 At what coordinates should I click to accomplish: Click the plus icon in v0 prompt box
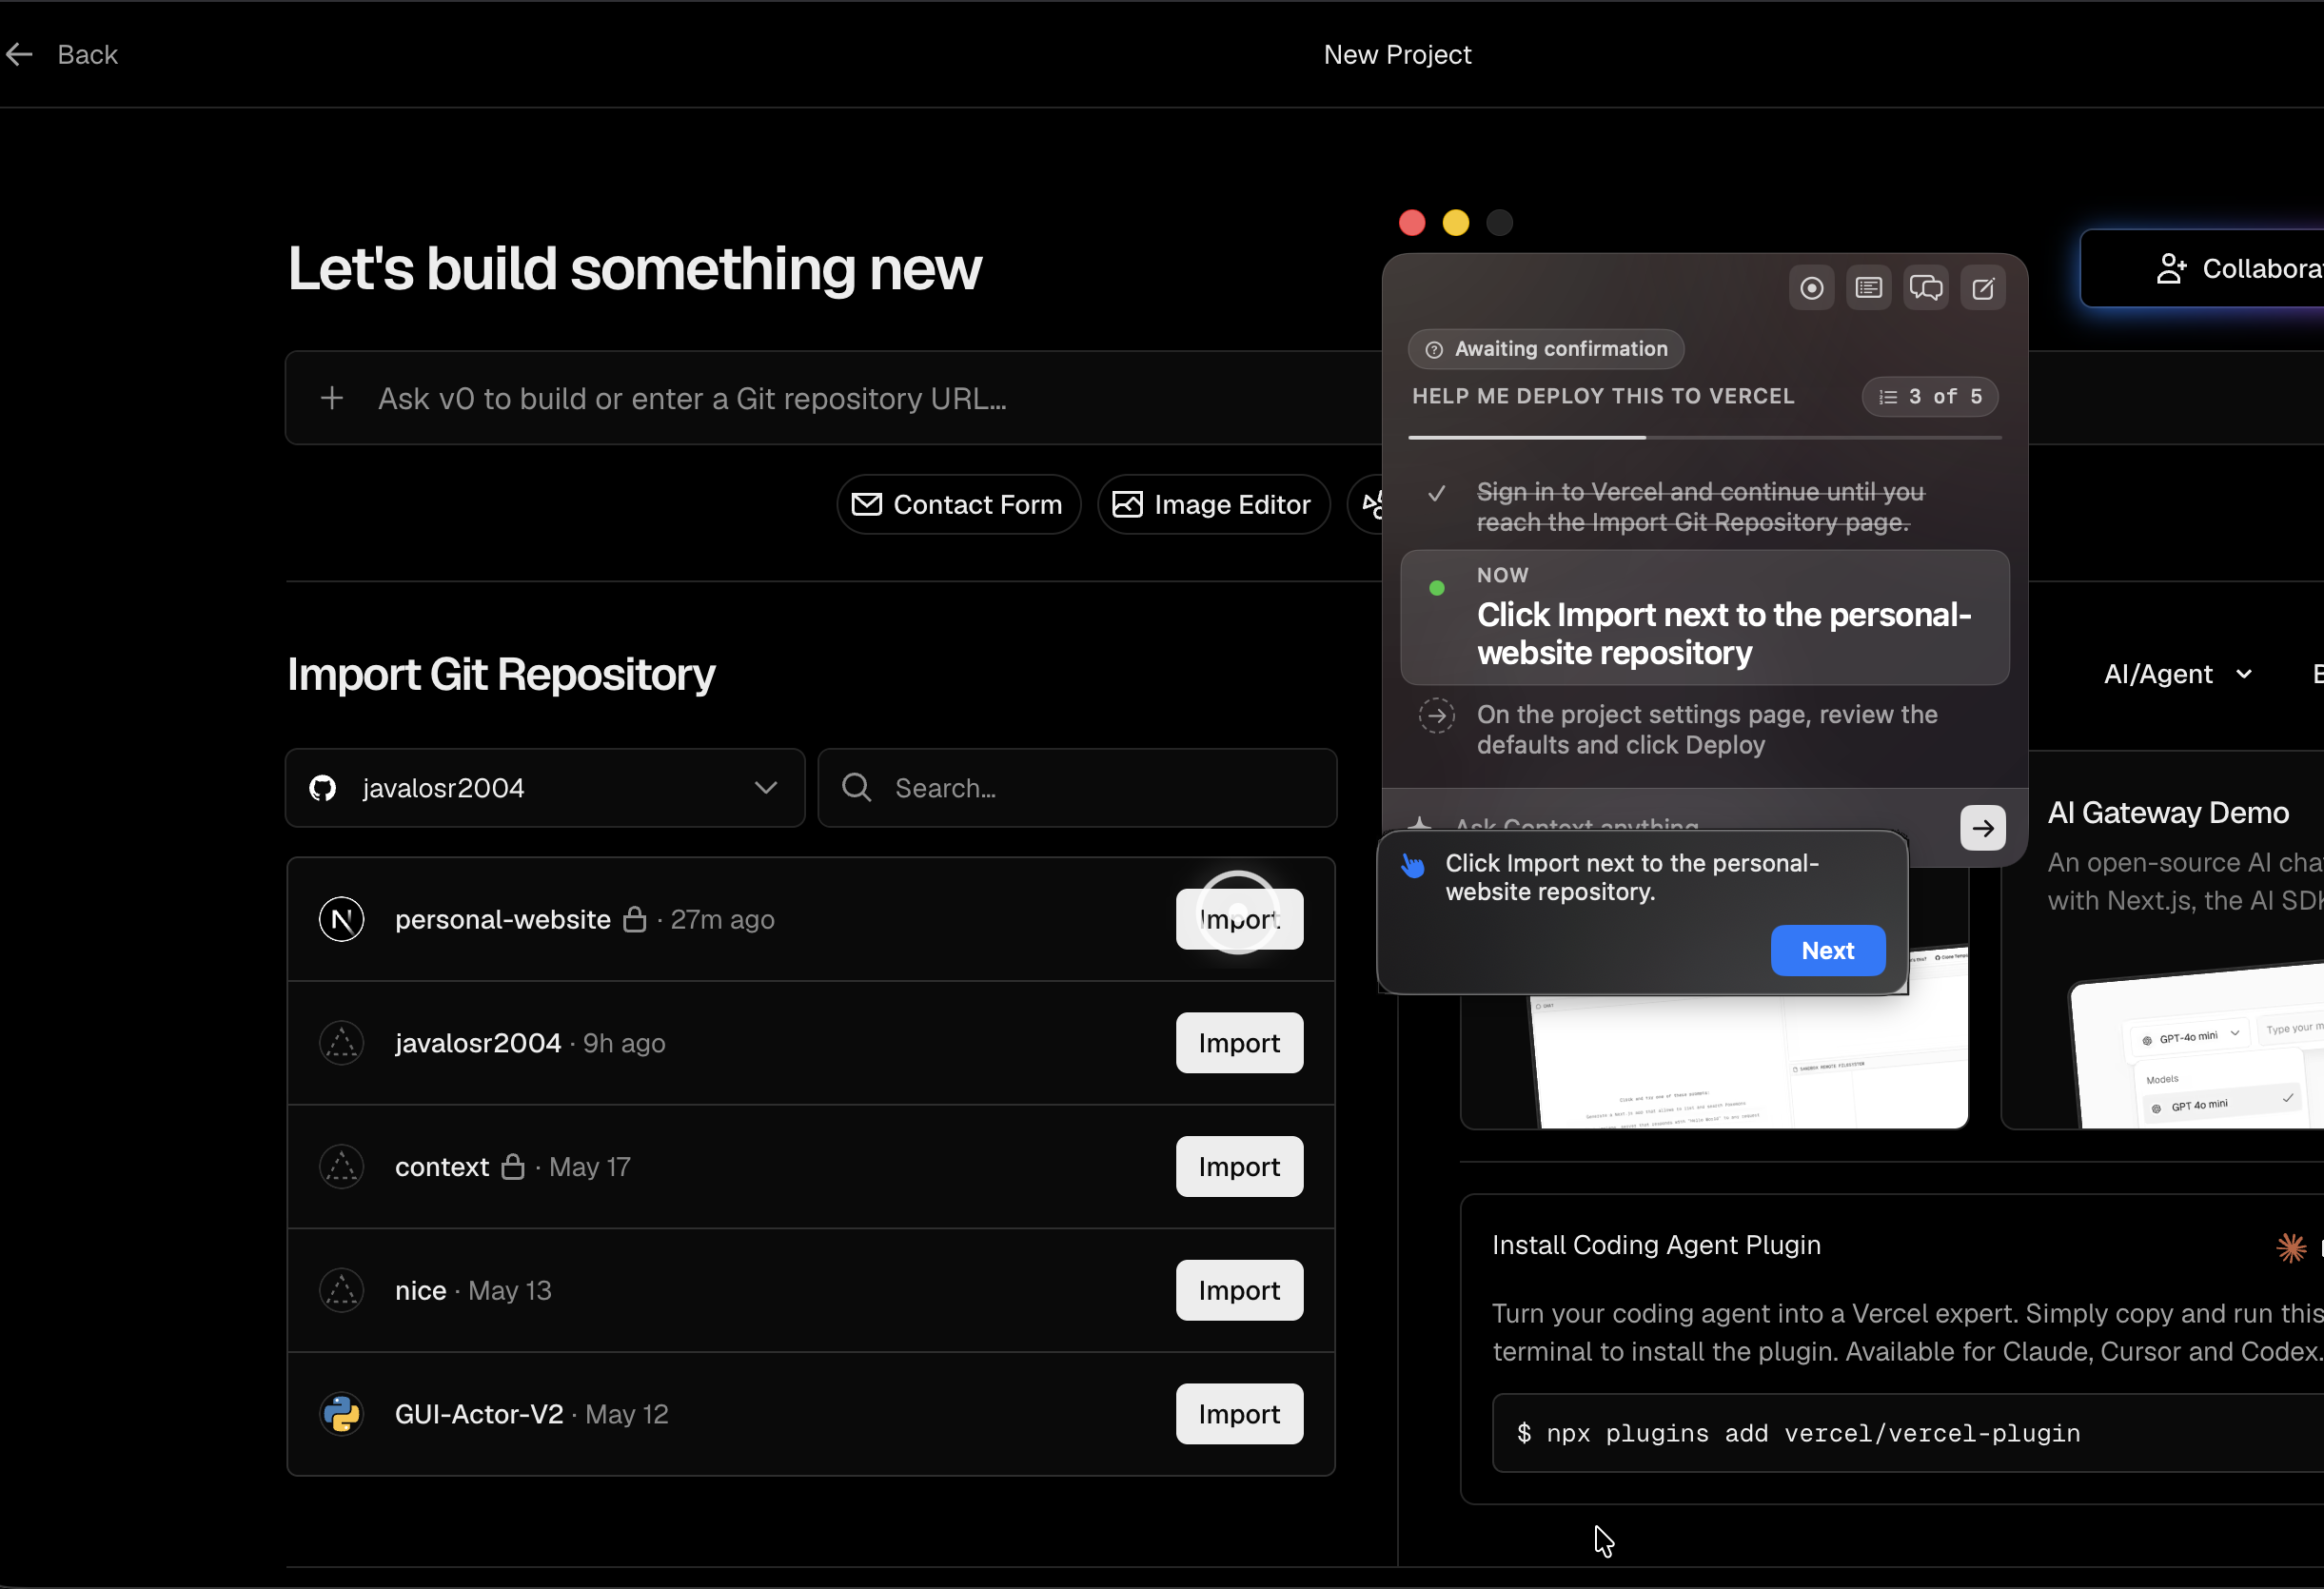pyautogui.click(x=332, y=398)
